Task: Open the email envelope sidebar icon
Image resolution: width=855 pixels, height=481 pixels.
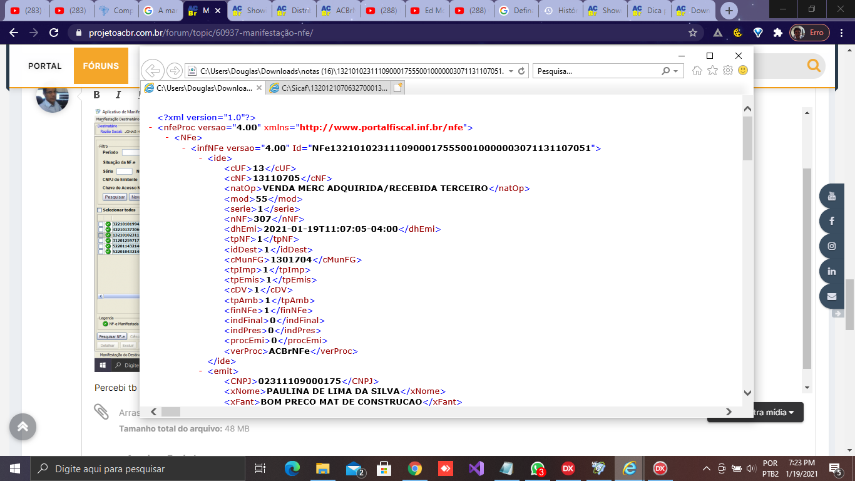Action: [832, 296]
